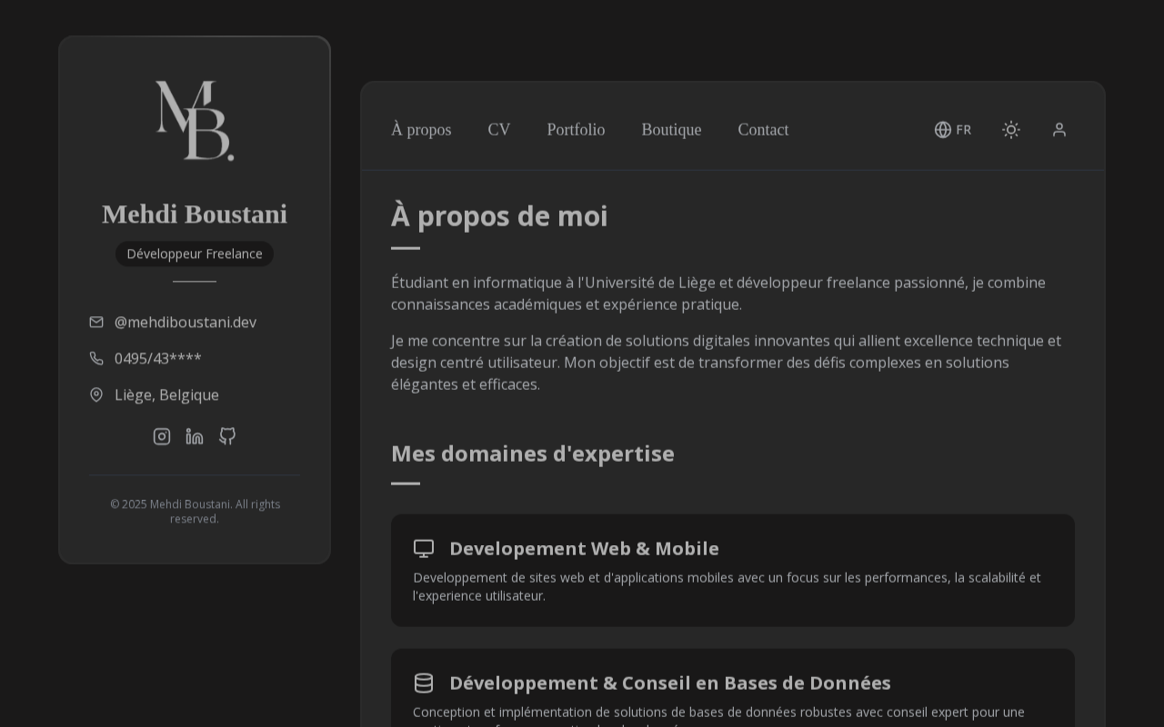Select the Developement Web & Mobile card
Screen dimensions: 1164x727
733,570
